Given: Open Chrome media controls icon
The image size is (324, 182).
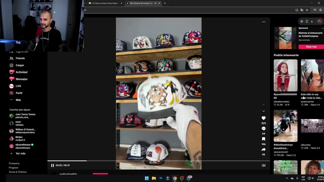Looking at the screenshot, I should 315,10.
